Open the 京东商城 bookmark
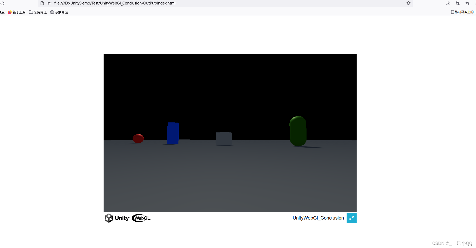476x248 pixels. [x=59, y=12]
